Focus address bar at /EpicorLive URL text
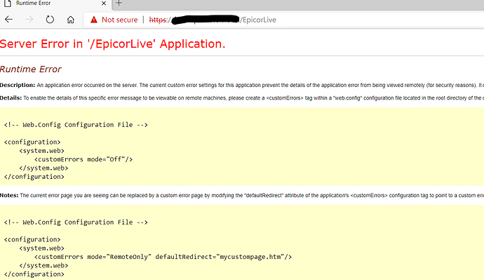 [x=258, y=20]
